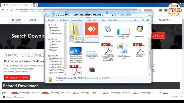Change the view with the views icon
The height and width of the screenshot is (103, 184).
(x=135, y=20)
